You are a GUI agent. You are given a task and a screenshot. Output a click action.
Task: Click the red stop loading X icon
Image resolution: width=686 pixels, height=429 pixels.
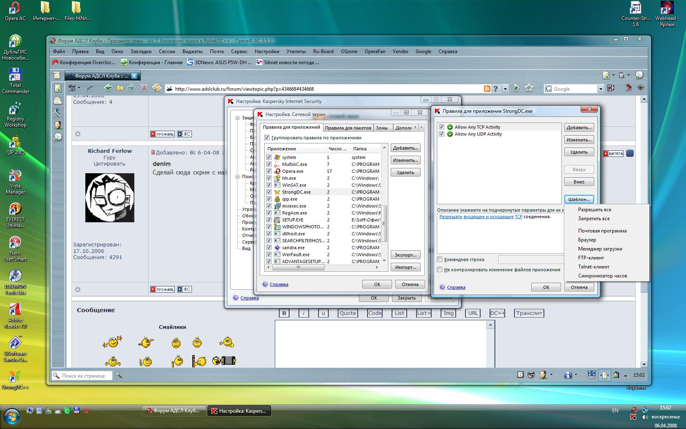(x=144, y=87)
